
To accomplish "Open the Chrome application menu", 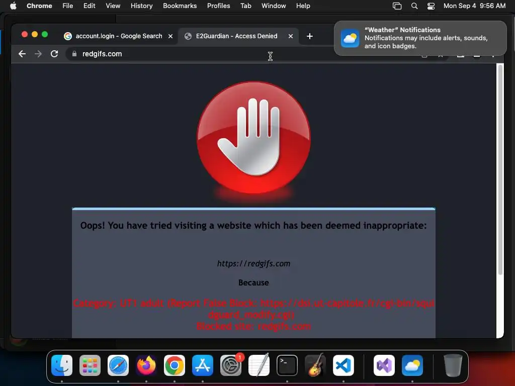I will click(x=39, y=6).
